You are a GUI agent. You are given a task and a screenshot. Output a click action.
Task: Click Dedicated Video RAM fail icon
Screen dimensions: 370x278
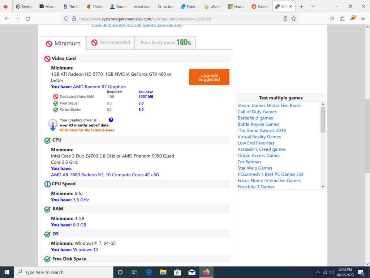click(56, 96)
